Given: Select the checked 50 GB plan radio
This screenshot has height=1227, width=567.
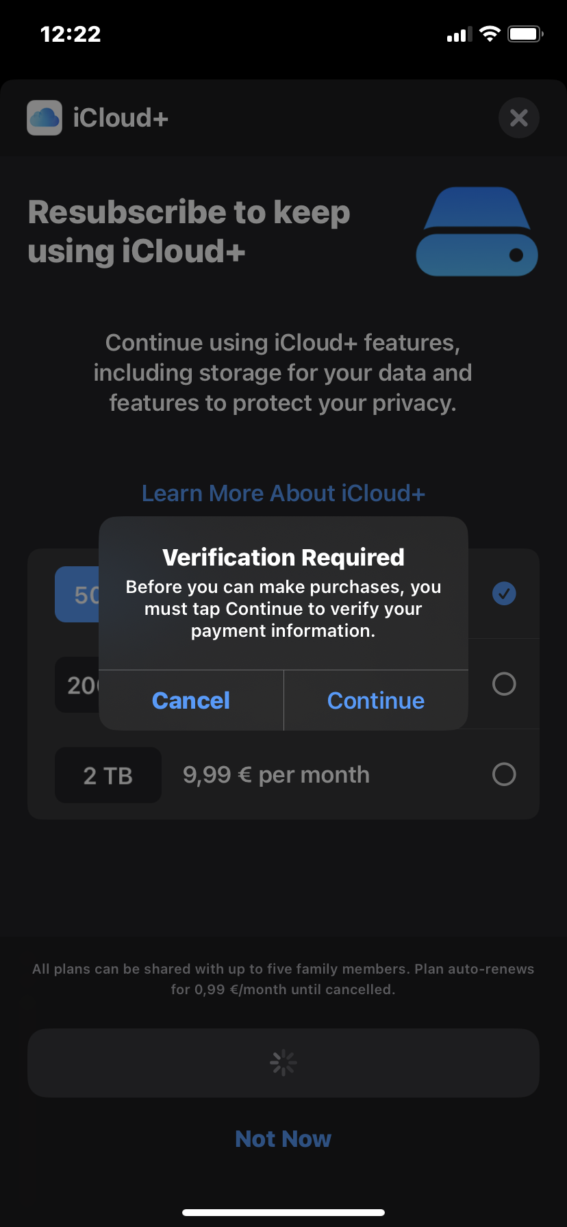Looking at the screenshot, I should tap(504, 594).
